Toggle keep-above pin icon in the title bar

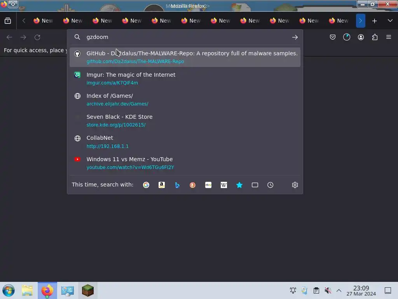tap(13, 4)
